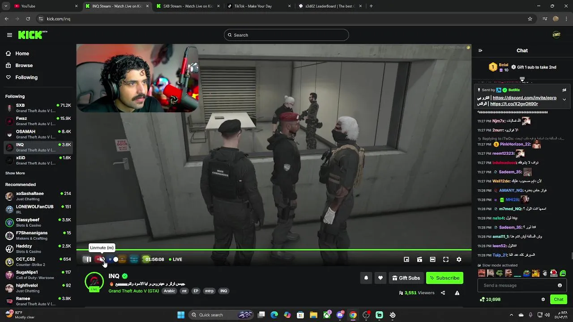This screenshot has width=573, height=322.
Task: Report the stream warning icon
Action: pyautogui.click(x=457, y=293)
